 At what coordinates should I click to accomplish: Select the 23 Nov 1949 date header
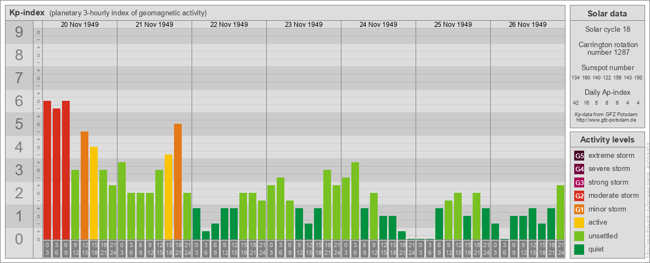point(304,25)
